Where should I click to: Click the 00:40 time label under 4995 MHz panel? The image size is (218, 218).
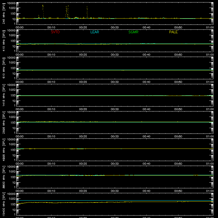146,164
